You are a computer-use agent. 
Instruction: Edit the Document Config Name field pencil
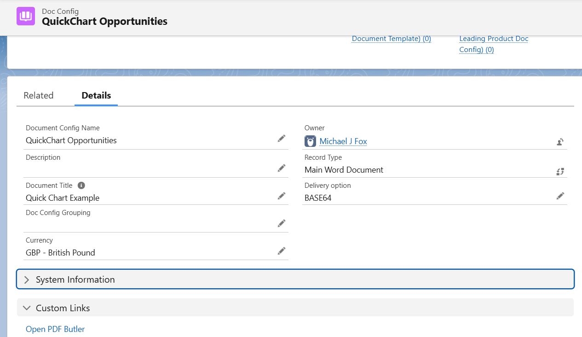282,139
